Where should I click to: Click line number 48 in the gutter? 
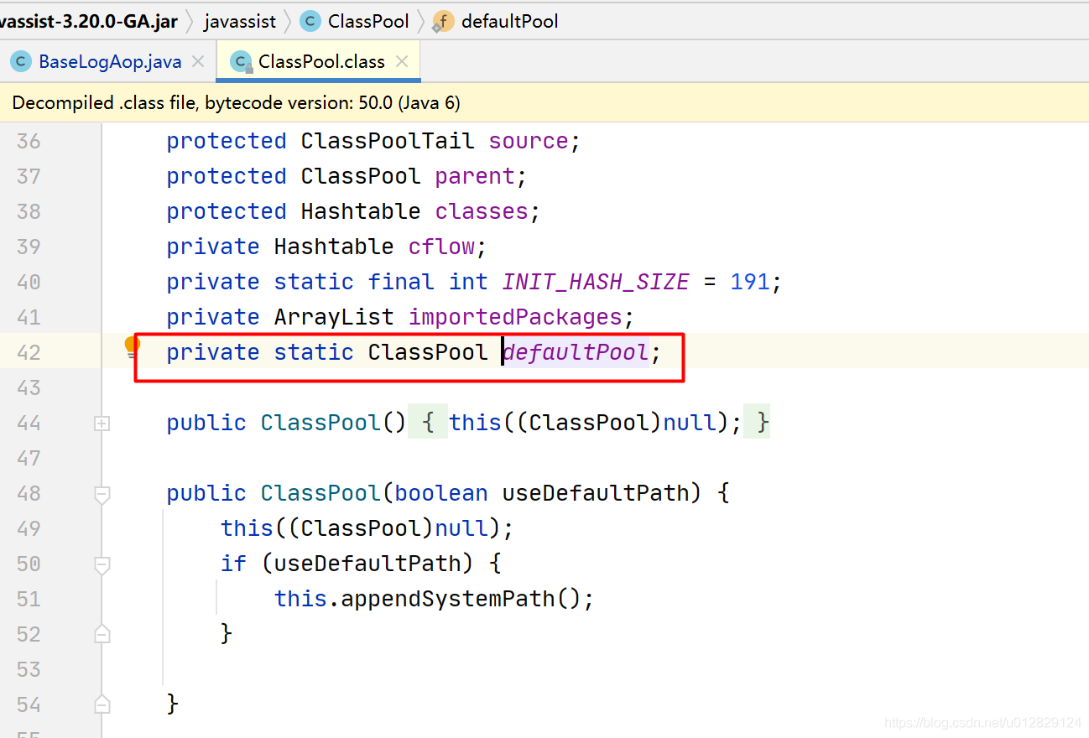pos(29,493)
